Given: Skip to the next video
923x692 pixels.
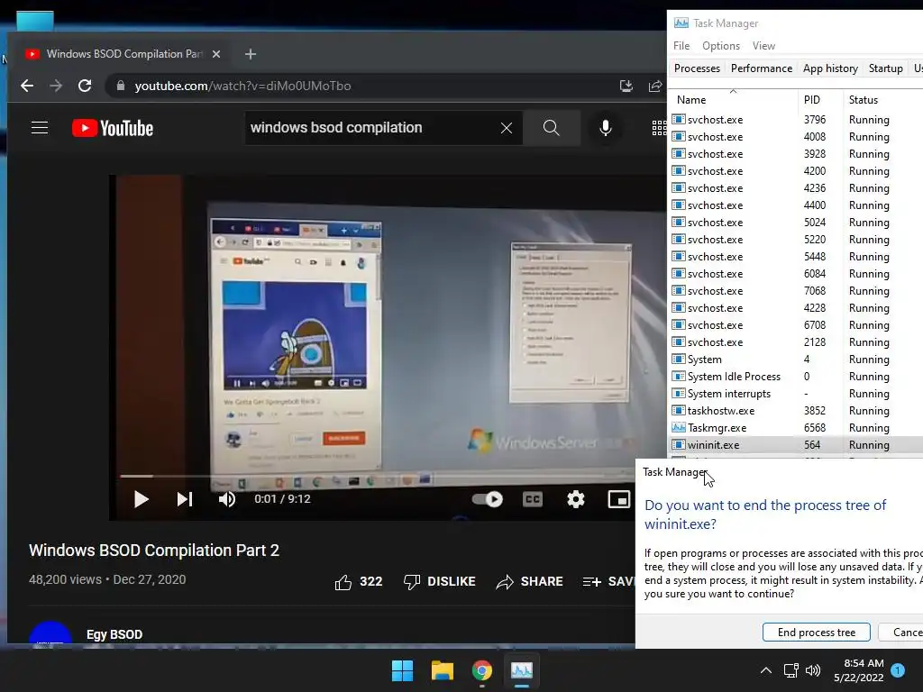Looking at the screenshot, I should [185, 499].
